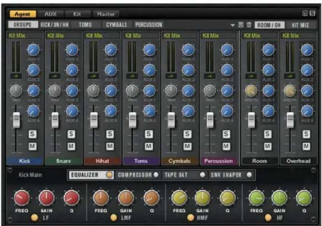Select the KICK/SN/HH mixer page
This screenshot has height=226, width=322.
[55, 25]
